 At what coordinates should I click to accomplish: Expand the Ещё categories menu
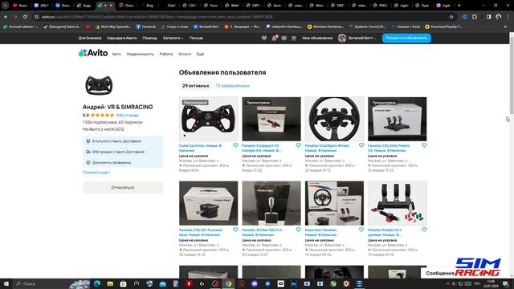click(x=200, y=54)
